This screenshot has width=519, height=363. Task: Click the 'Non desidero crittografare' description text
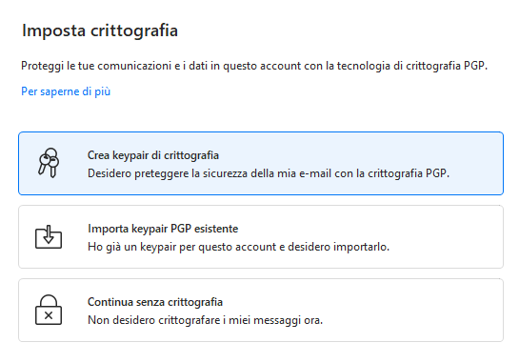[205, 320]
